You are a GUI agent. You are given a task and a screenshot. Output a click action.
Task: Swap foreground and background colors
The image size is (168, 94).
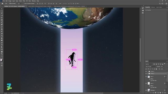tap(2, 58)
